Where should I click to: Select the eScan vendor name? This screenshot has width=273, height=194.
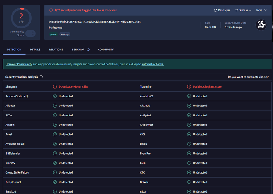click(x=143, y=191)
